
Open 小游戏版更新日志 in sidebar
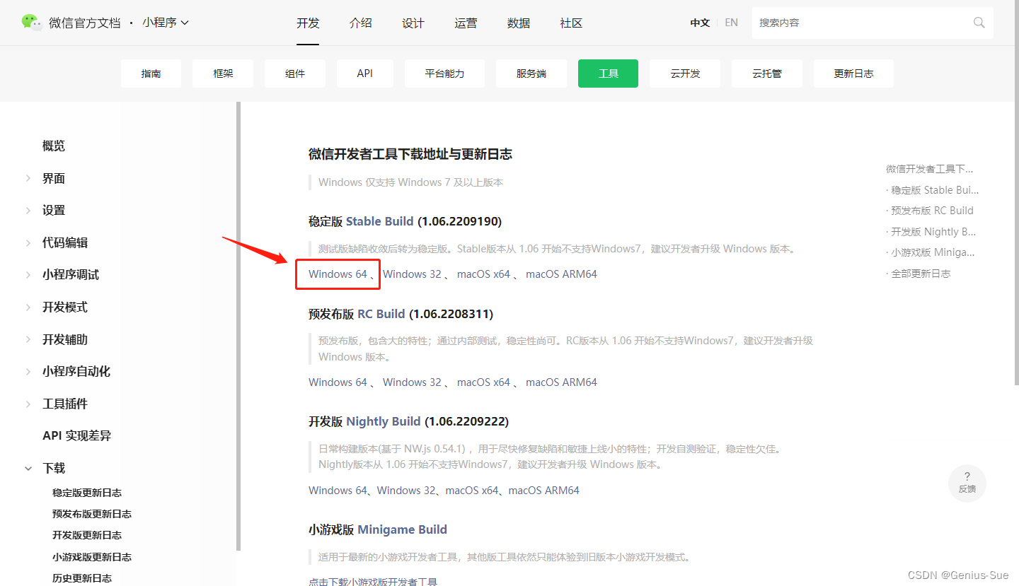click(x=92, y=557)
